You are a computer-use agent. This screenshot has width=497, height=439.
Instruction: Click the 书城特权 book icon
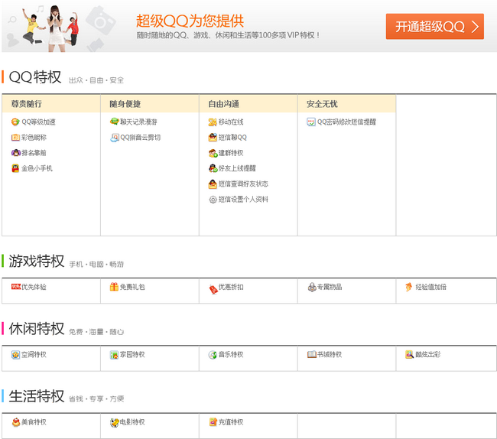(x=312, y=354)
